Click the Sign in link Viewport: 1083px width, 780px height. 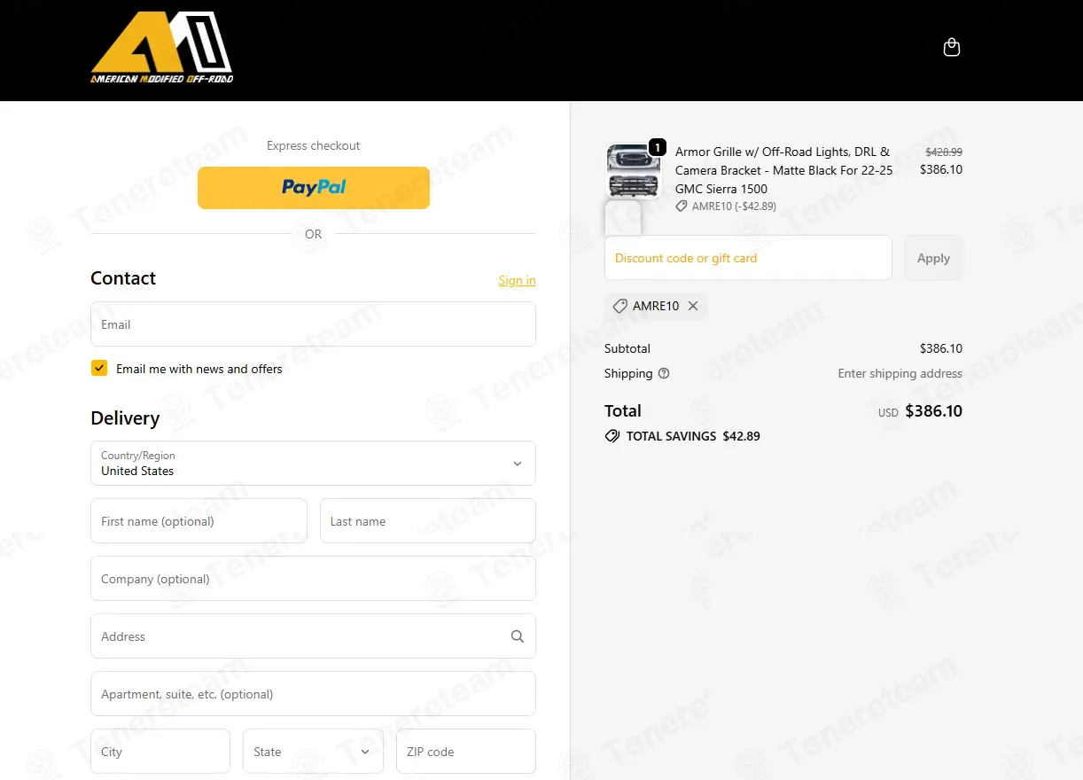point(517,280)
